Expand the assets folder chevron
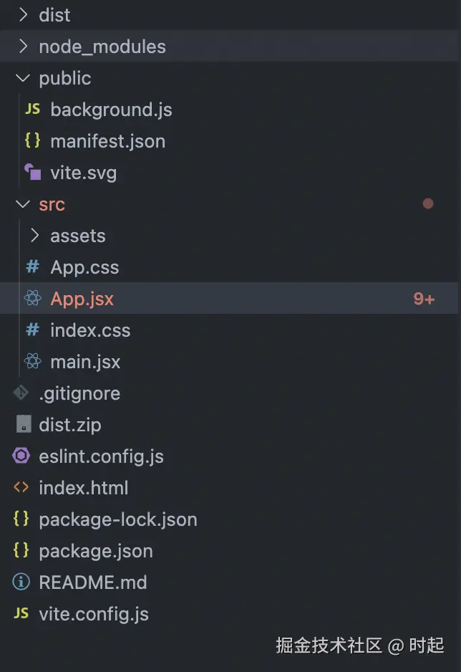The image size is (461, 672). (x=34, y=236)
